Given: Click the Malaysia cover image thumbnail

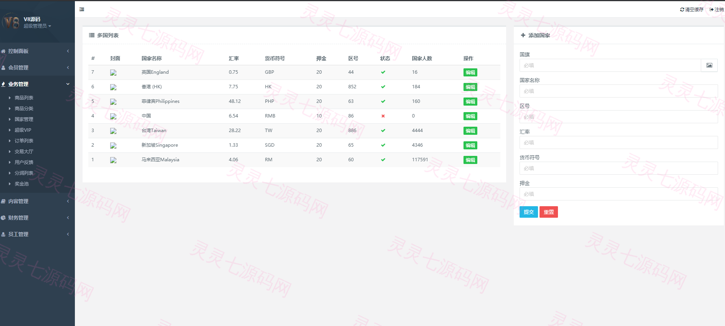Looking at the screenshot, I should [x=113, y=160].
